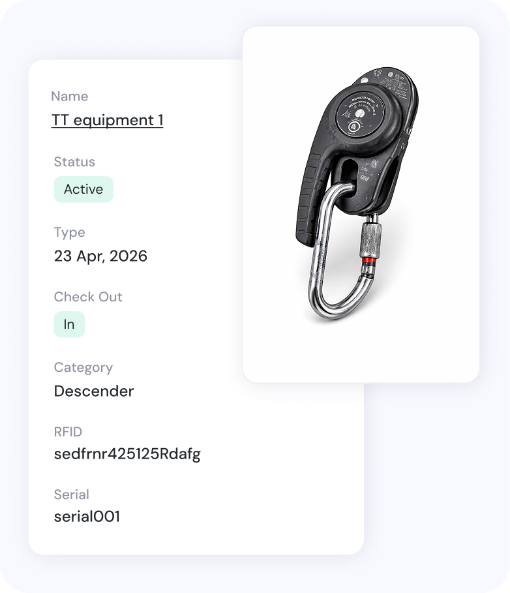Click the Name field label
The width and height of the screenshot is (510, 593).
[70, 97]
